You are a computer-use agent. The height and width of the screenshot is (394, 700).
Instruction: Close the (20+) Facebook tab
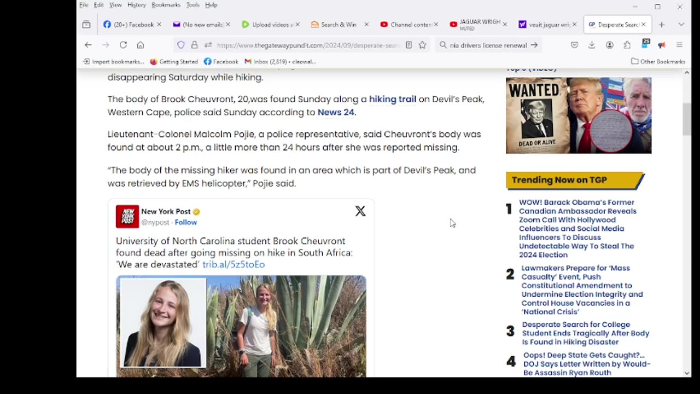[x=159, y=25]
